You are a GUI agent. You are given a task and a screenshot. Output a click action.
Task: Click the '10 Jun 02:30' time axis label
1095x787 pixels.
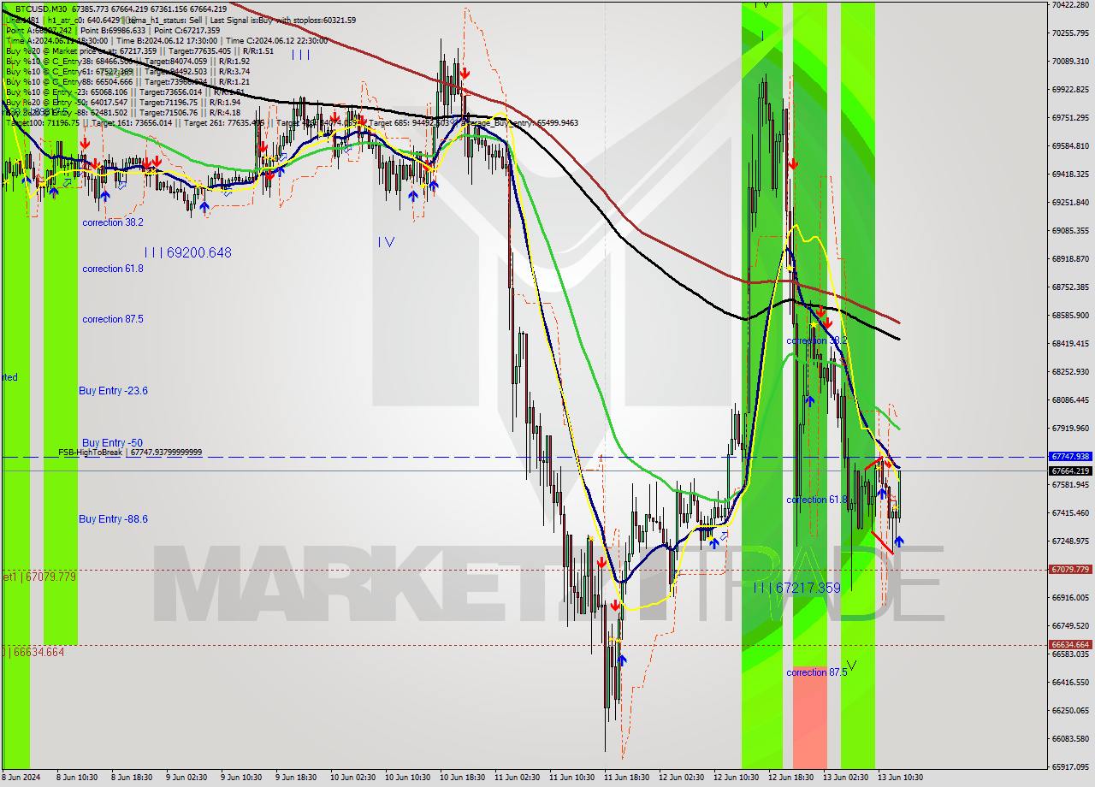click(352, 778)
